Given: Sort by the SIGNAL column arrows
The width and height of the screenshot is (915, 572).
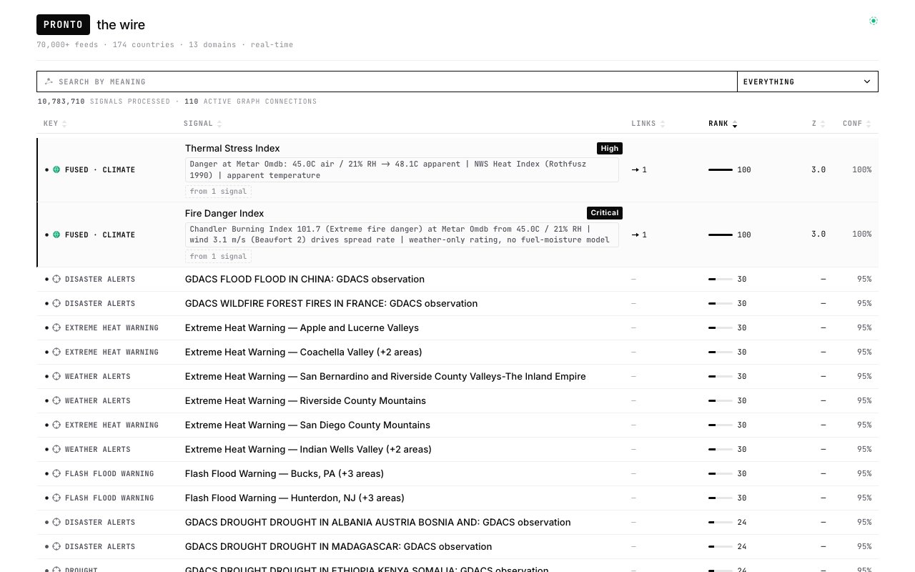Looking at the screenshot, I should click(x=219, y=124).
